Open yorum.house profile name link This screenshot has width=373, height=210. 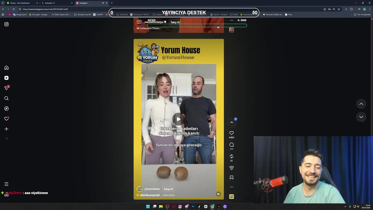coord(152,189)
